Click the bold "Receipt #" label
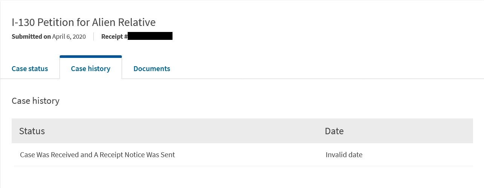Image resolution: width=484 pixels, height=188 pixels. (x=114, y=36)
